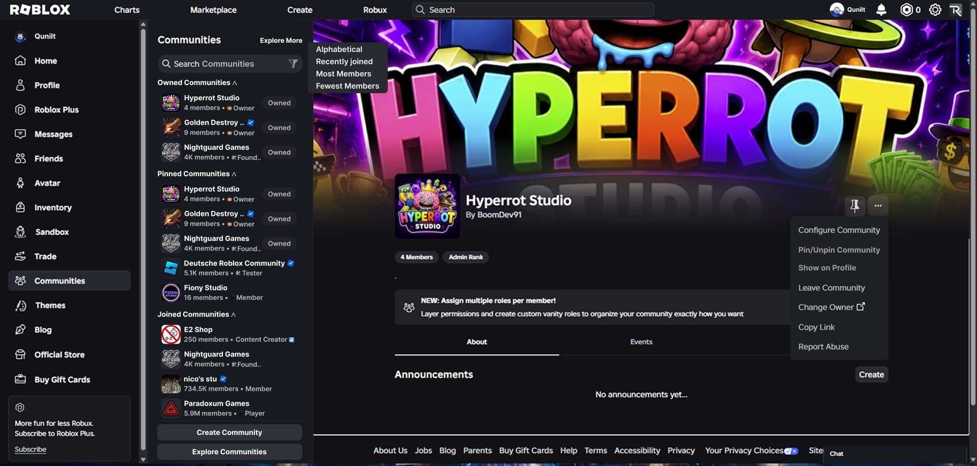Viewport: 977px width, 466px height.
Task: Open the Chat panel at bottom right
Action: click(x=895, y=454)
